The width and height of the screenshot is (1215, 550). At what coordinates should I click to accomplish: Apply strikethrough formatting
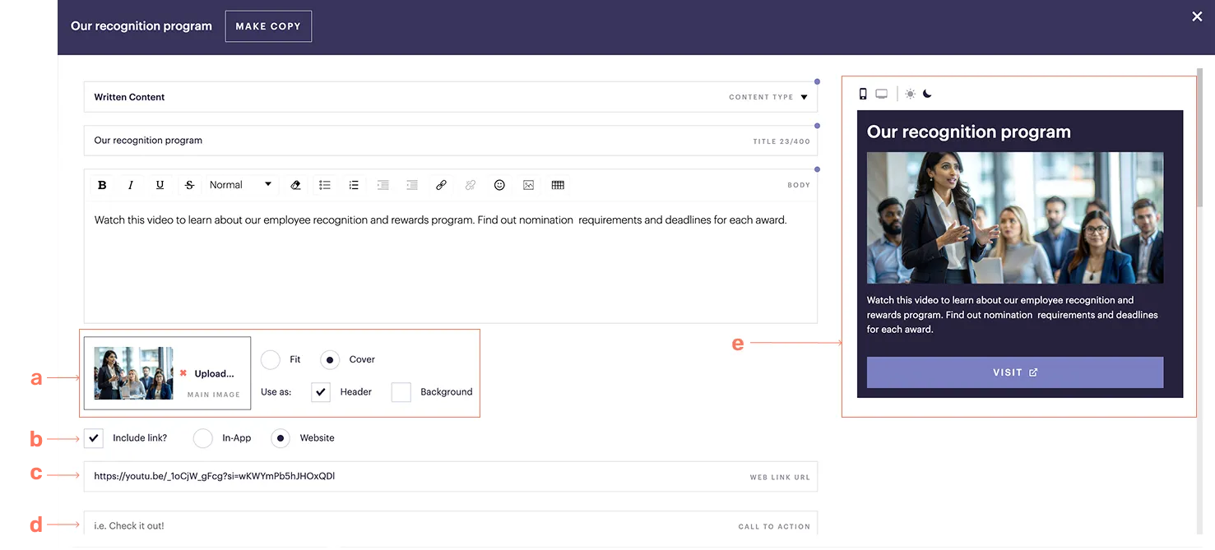189,185
